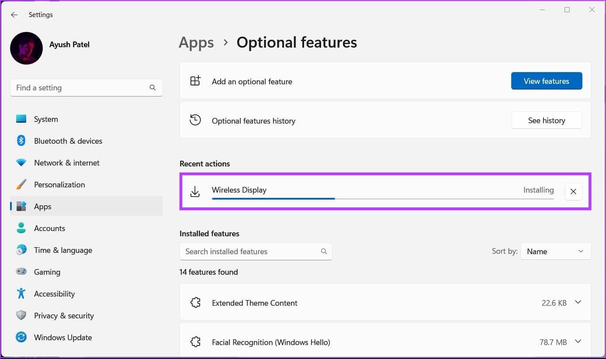Click the Ayush Patel account name
This screenshot has width=606, height=359.
pyautogui.click(x=69, y=45)
